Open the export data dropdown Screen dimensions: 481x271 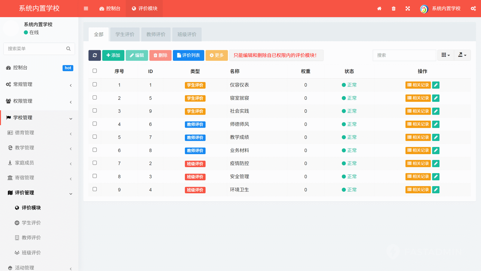[x=462, y=55]
